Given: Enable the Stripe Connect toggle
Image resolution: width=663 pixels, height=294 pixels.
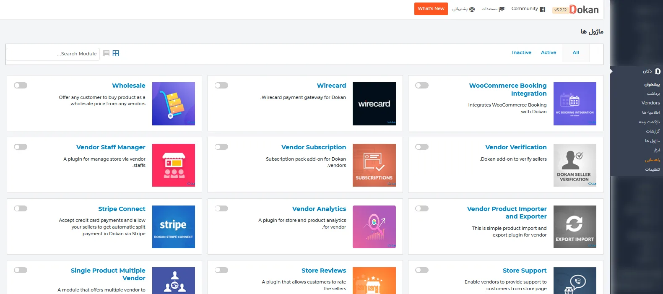Looking at the screenshot, I should pyautogui.click(x=21, y=208).
